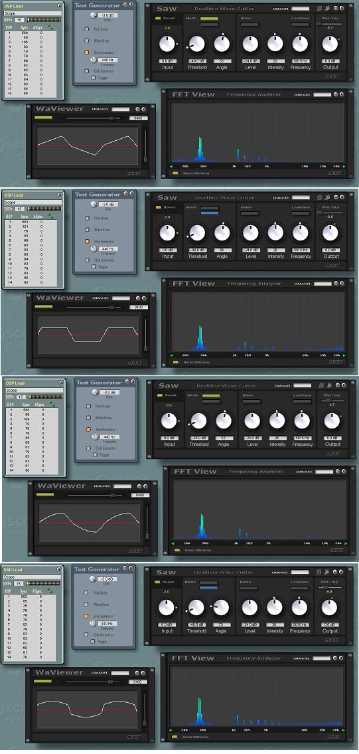359x754 pixels.
Task: Click the Output knob in Saw with Angle 73
Action: point(329,607)
